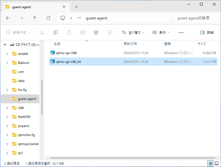
Task: Expand the qemufwcfg folder node
Action: [x=7, y=135]
